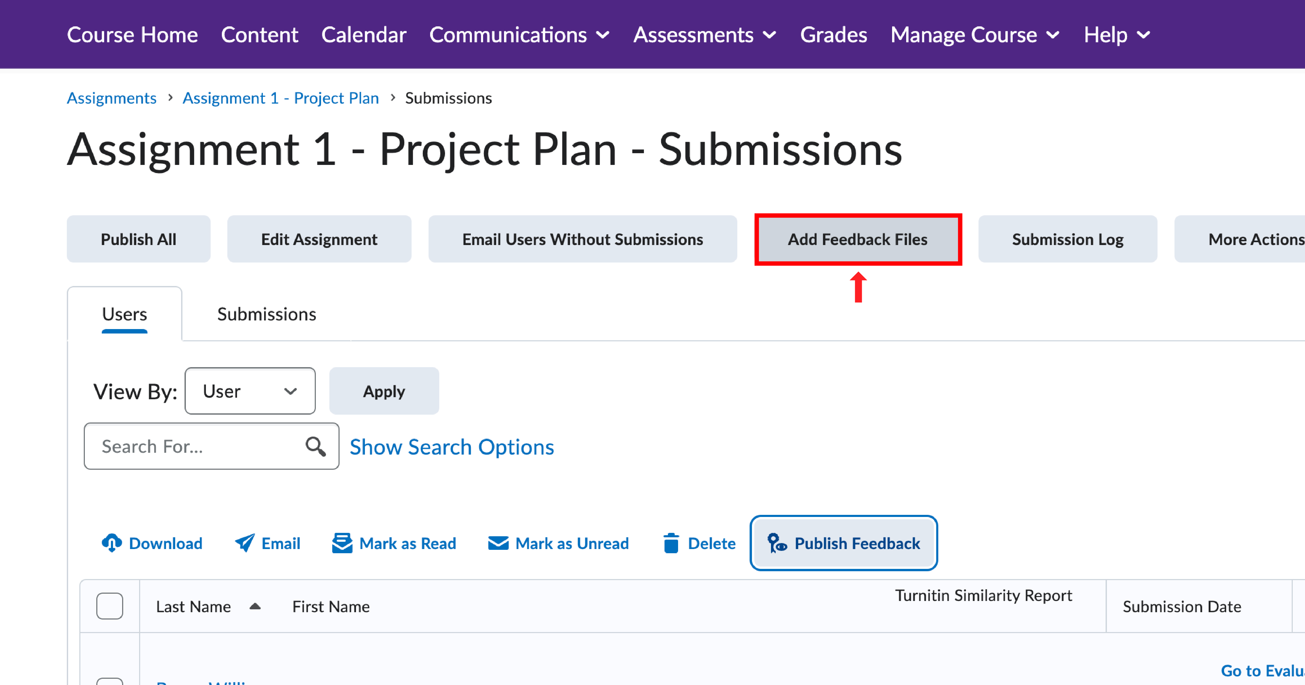This screenshot has width=1305, height=685.
Task: Click Show Search Options link
Action: (x=452, y=447)
